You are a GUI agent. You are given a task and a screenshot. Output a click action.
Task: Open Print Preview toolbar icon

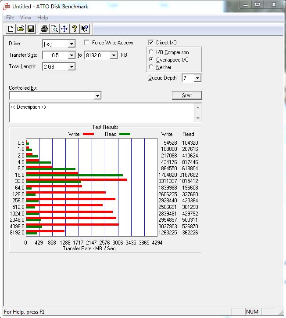coord(54,29)
